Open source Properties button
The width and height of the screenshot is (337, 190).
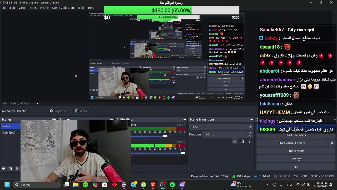pos(58,111)
